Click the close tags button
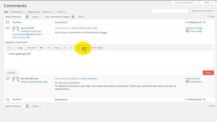217x122 pixels. pyautogui.click(x=97, y=47)
